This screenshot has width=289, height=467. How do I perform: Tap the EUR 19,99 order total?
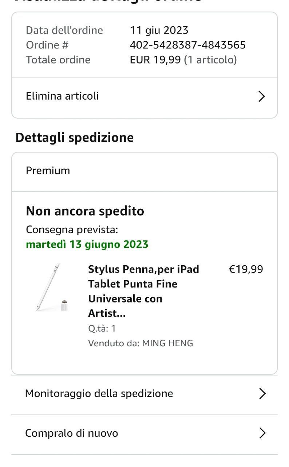click(155, 60)
